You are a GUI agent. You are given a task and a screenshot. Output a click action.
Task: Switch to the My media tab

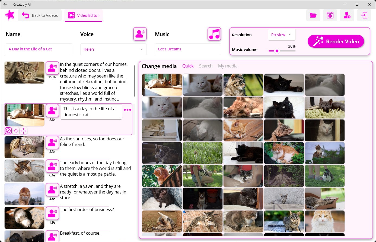click(x=228, y=66)
